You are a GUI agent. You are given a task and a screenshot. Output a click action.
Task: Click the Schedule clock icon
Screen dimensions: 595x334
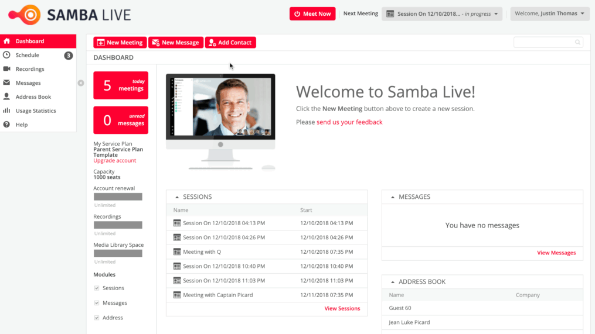click(7, 55)
